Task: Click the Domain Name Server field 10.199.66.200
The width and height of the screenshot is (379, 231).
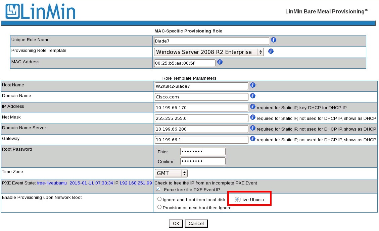Action: [201, 129]
